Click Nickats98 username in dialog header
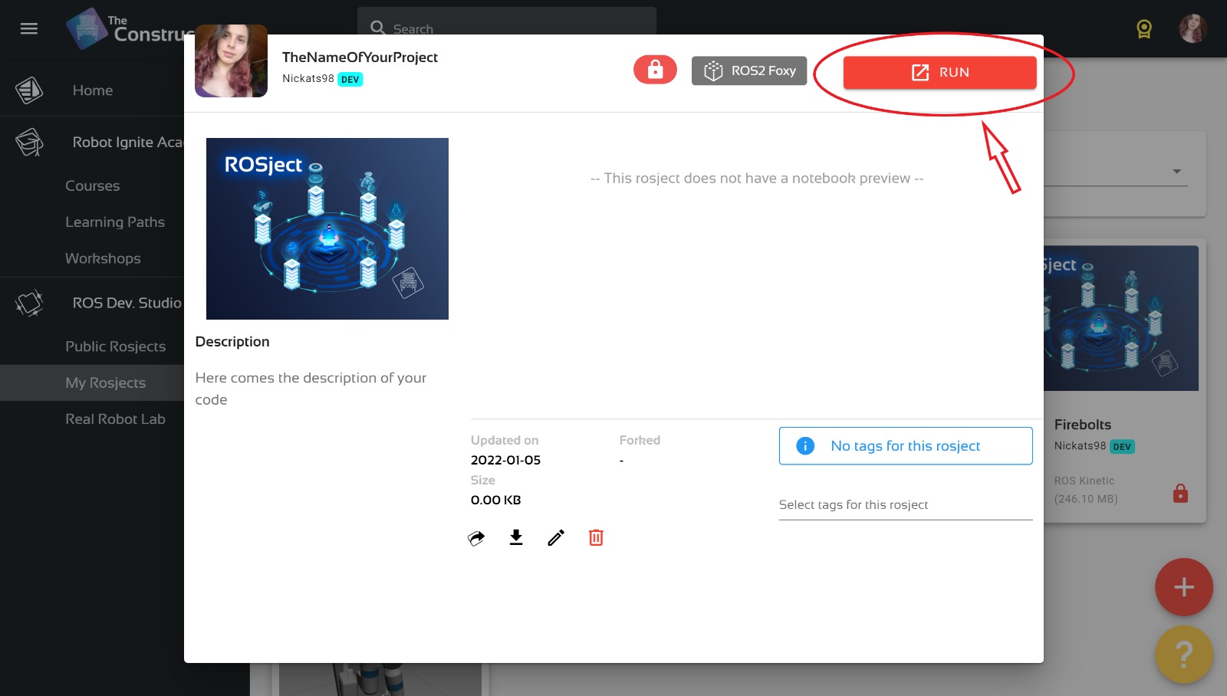 pos(308,79)
